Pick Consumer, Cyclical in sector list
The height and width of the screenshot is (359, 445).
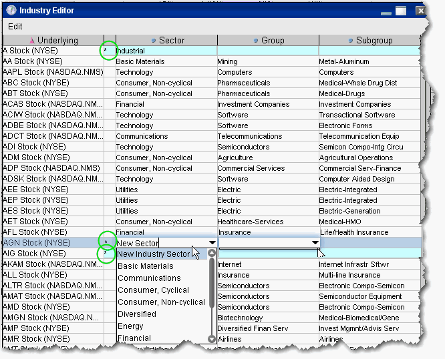153,290
